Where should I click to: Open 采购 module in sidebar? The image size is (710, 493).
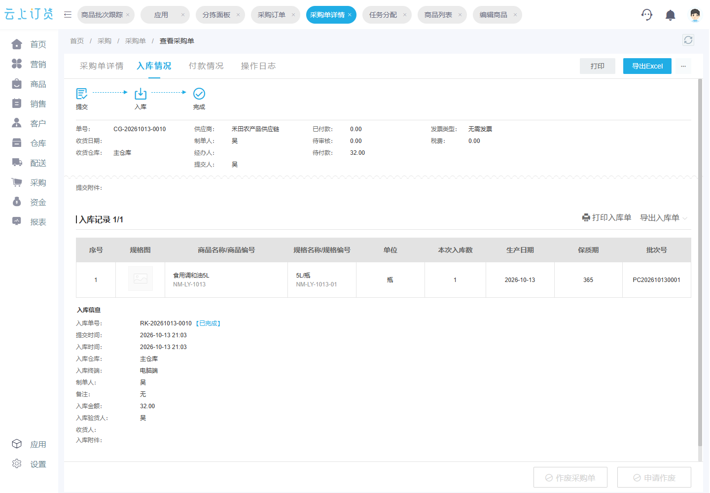(29, 182)
